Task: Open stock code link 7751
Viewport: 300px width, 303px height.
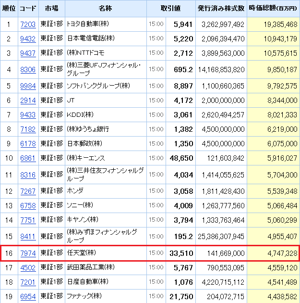Action: [28, 220]
